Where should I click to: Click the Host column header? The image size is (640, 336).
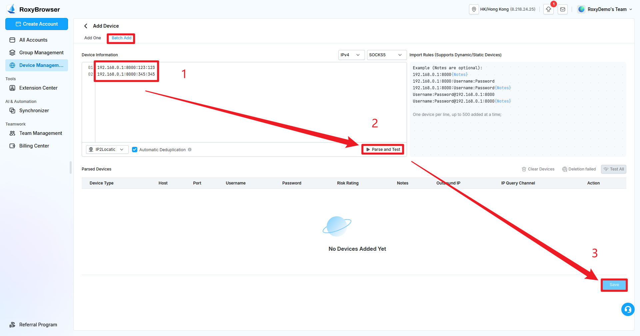click(163, 183)
